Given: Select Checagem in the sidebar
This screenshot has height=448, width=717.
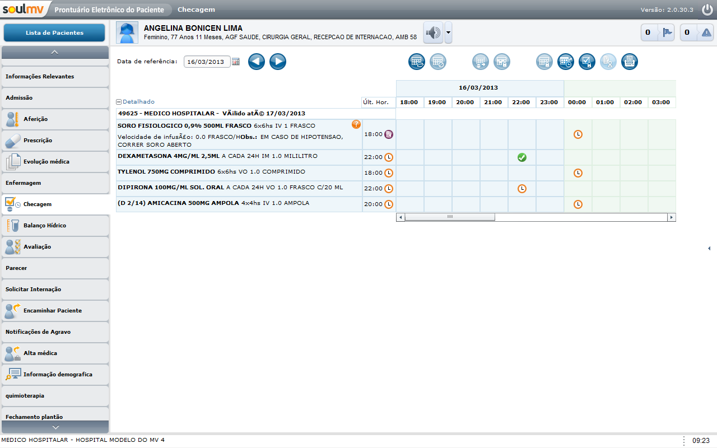Looking at the screenshot, I should 55,204.
